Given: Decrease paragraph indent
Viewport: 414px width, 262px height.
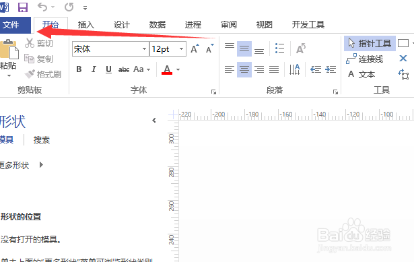Looking at the screenshot, I should pos(316,69).
